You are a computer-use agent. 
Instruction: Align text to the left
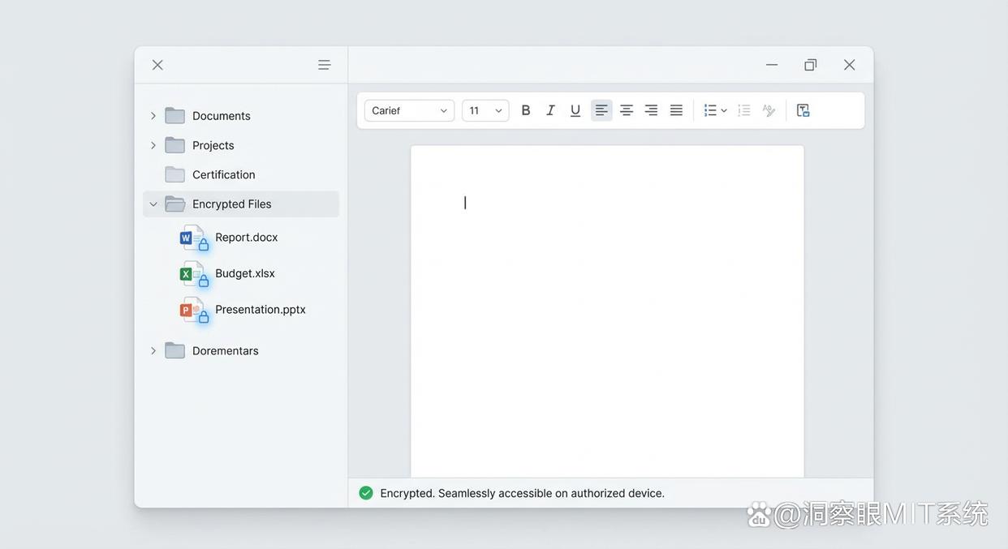point(601,110)
